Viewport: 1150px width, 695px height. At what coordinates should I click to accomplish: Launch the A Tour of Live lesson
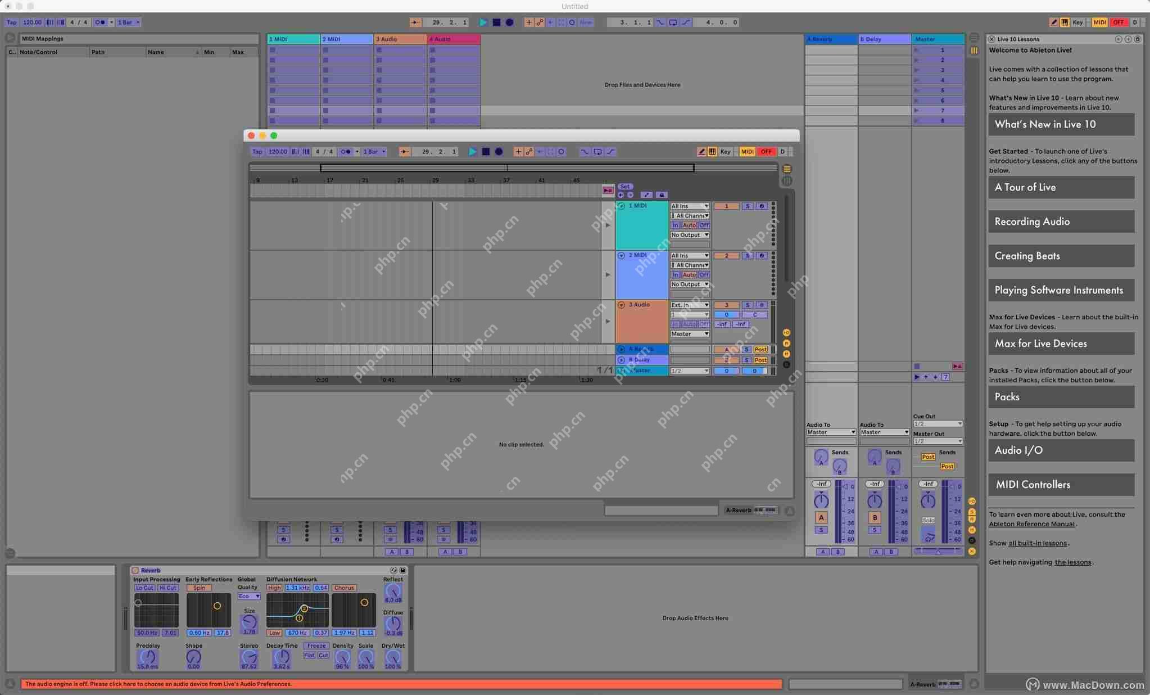1060,187
